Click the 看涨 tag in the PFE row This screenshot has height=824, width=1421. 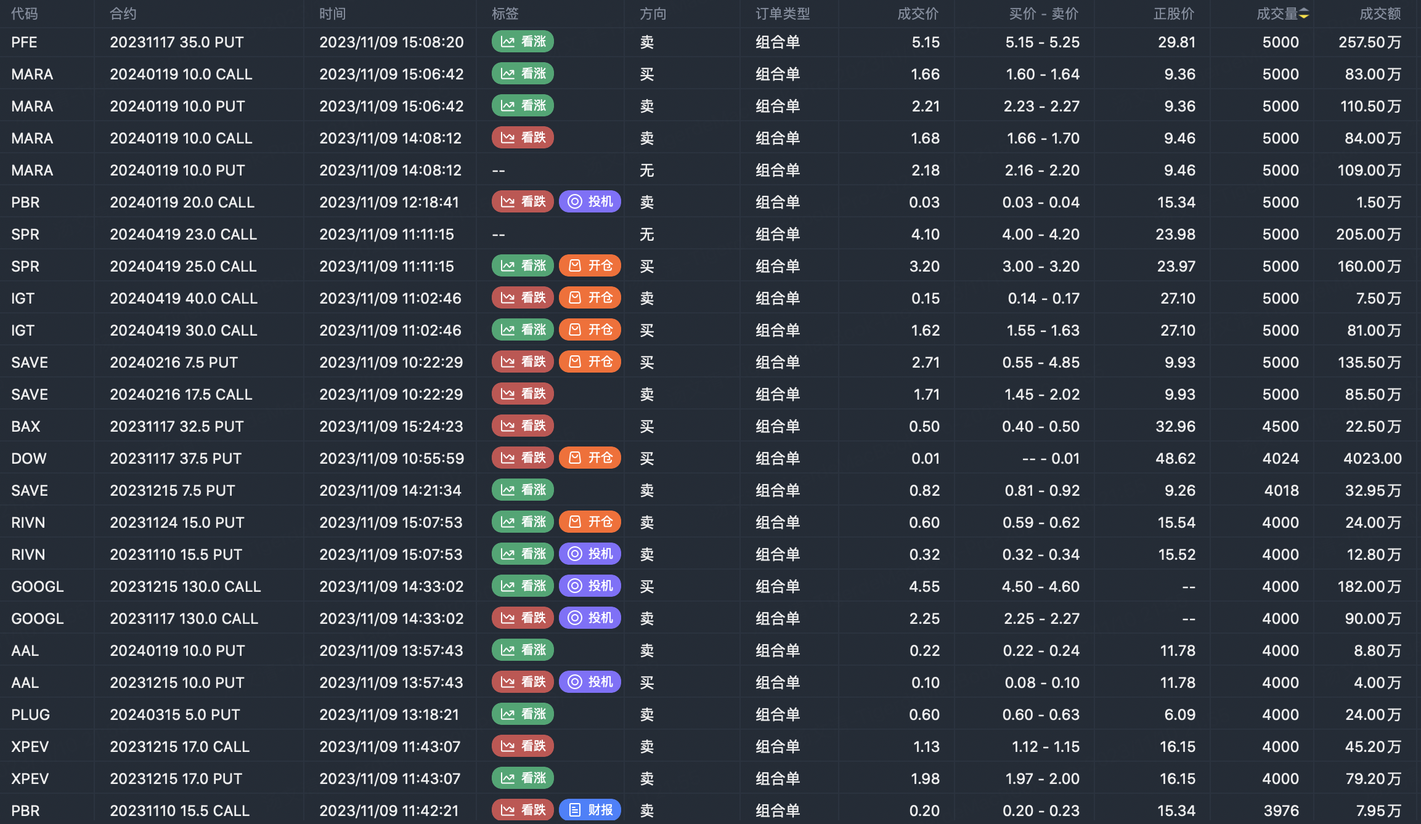[523, 41]
